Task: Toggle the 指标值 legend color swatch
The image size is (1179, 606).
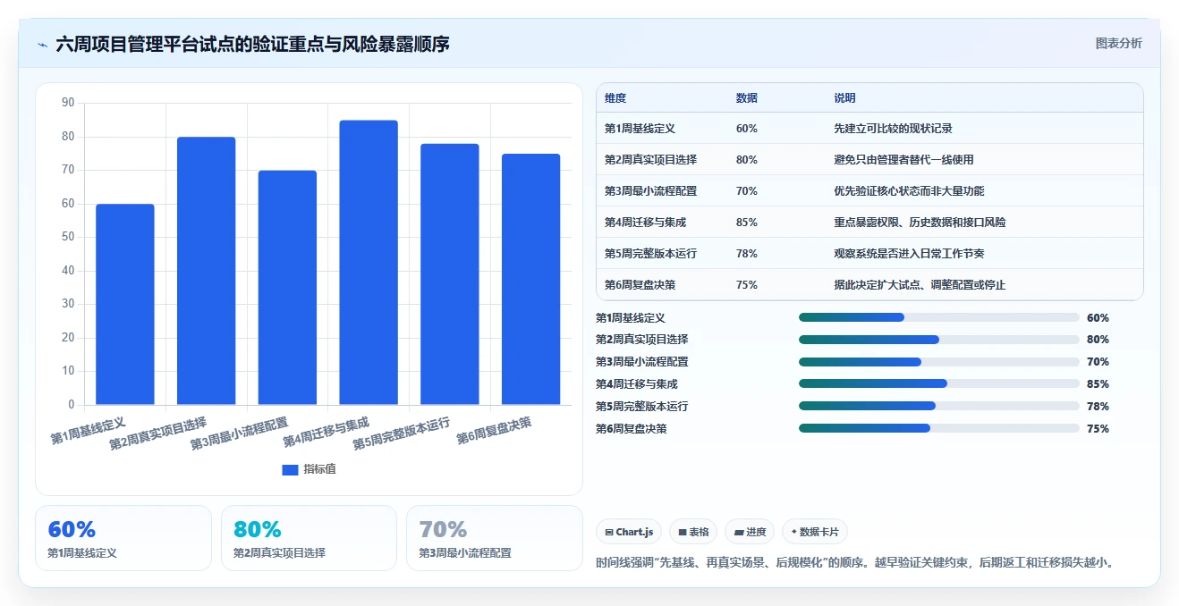Action: (290, 469)
